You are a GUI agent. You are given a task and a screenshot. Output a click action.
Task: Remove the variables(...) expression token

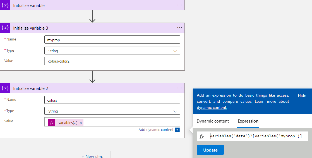[81, 123]
